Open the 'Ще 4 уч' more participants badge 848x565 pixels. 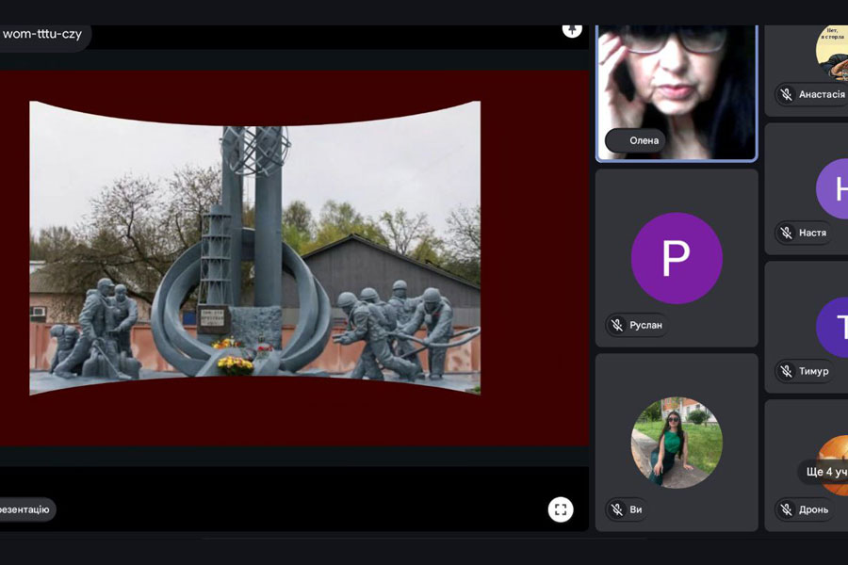(x=824, y=472)
